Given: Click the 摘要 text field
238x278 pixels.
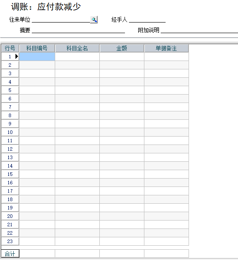Looking at the screenshot, I should 79,30.
